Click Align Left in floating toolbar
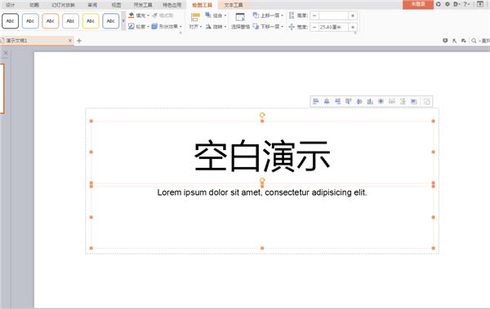The width and height of the screenshot is (490, 309). point(315,101)
